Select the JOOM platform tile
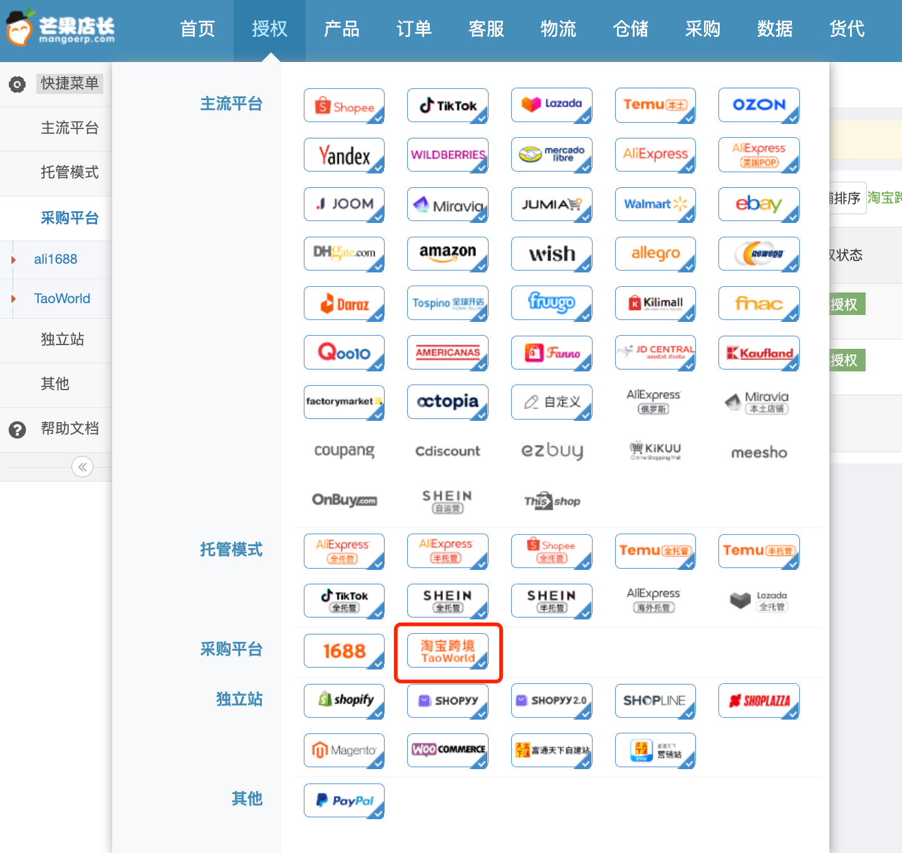This screenshot has height=853, width=902. click(344, 205)
